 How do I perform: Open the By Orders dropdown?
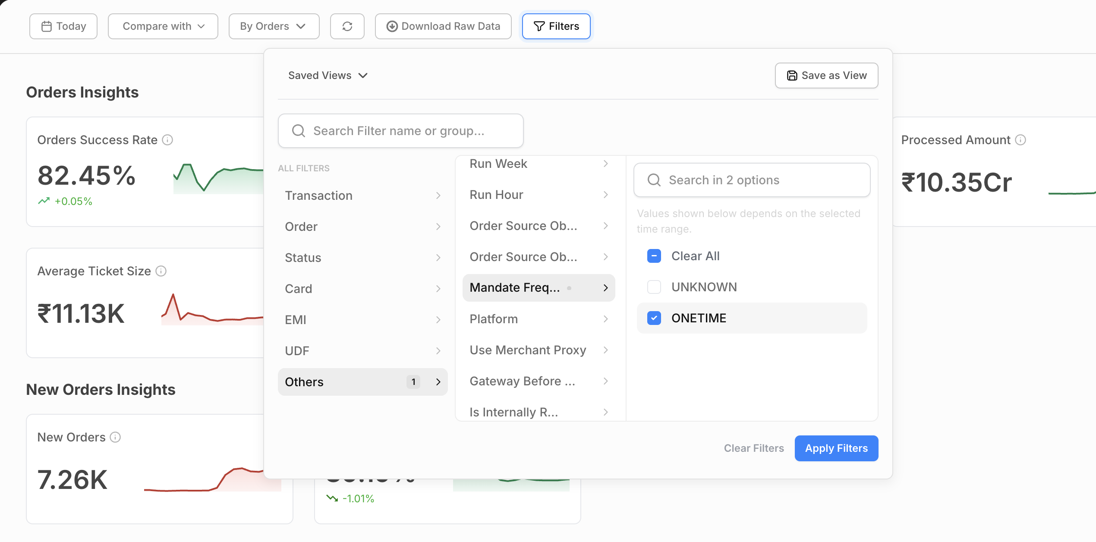tap(274, 26)
